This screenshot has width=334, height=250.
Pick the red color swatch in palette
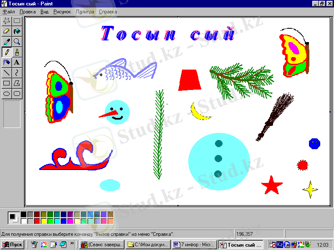pos(37,221)
